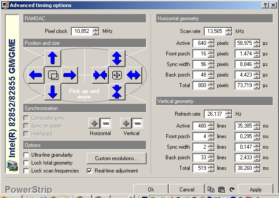Click the vertical Back porch lines spinner
This screenshot has width=279, height=198.
(x=211, y=158)
